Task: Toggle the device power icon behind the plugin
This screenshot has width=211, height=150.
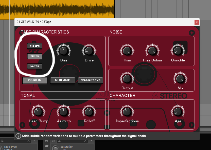Action: (x=47, y=141)
